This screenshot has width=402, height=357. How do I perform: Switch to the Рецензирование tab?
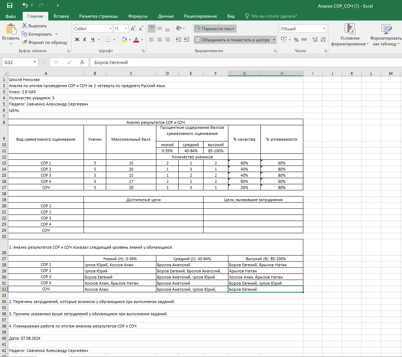(200, 16)
